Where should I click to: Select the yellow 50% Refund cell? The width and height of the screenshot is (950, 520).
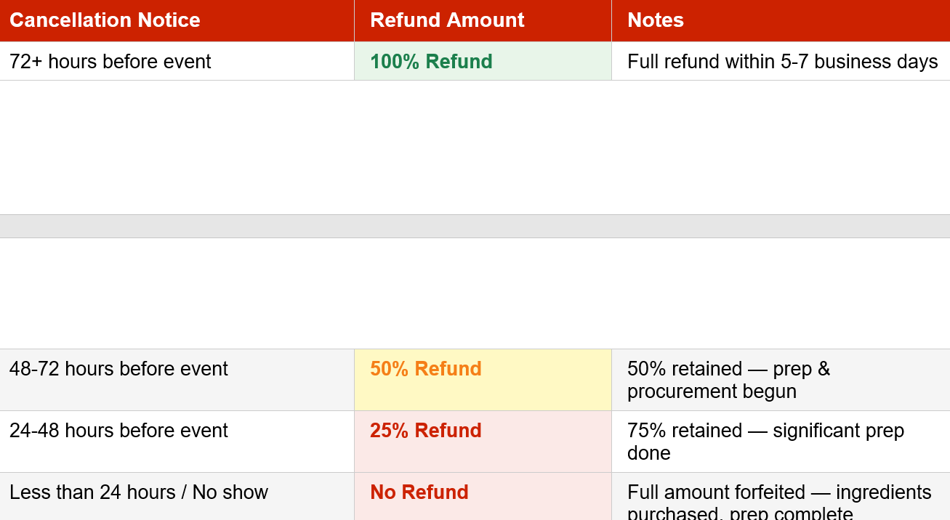[x=483, y=380]
